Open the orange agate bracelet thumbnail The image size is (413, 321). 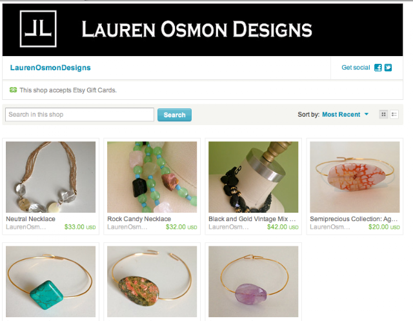click(355, 177)
